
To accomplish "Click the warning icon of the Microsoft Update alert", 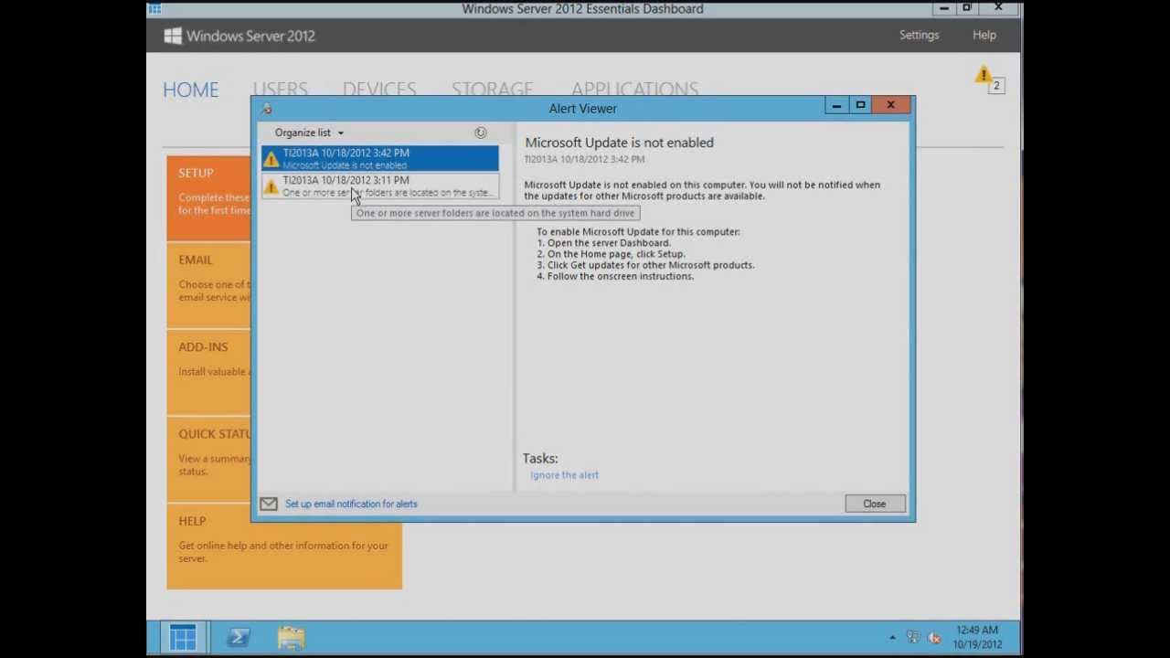I will (271, 159).
